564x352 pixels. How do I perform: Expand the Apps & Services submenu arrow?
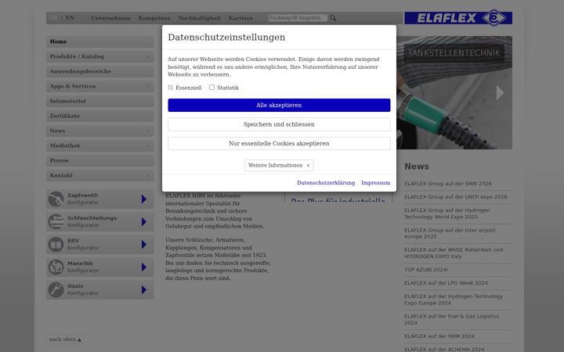click(x=148, y=87)
